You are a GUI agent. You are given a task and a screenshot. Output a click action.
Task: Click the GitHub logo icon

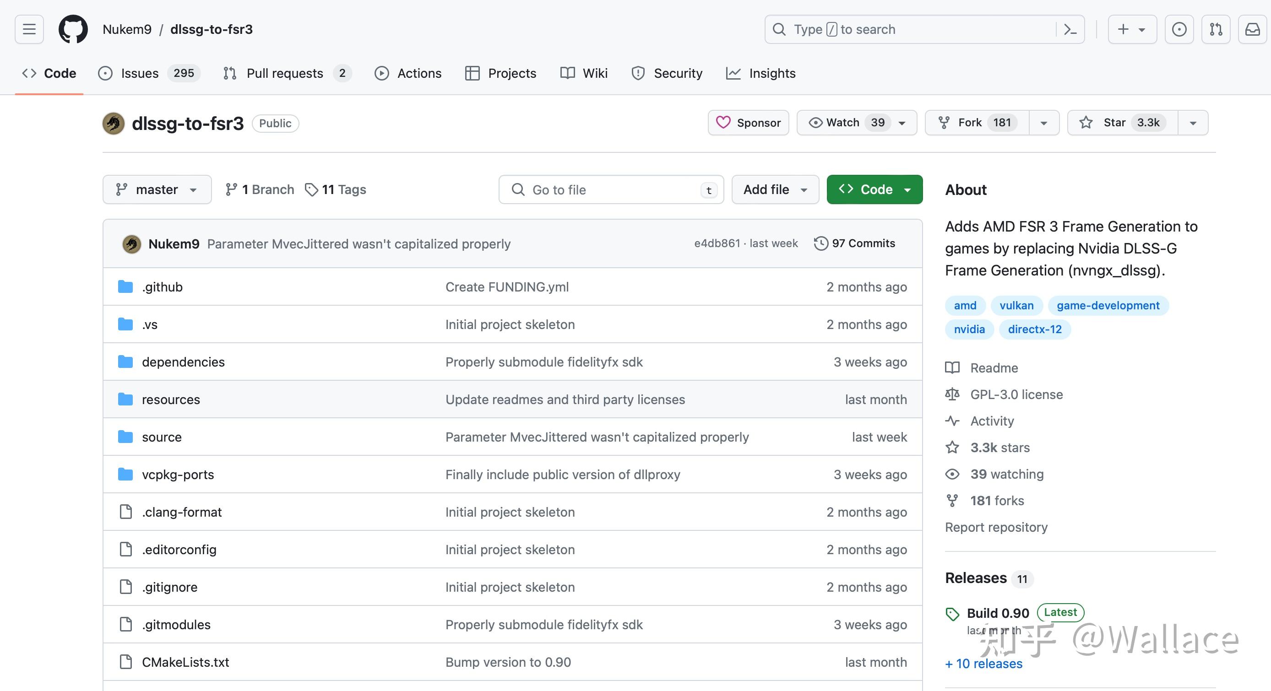(x=73, y=29)
